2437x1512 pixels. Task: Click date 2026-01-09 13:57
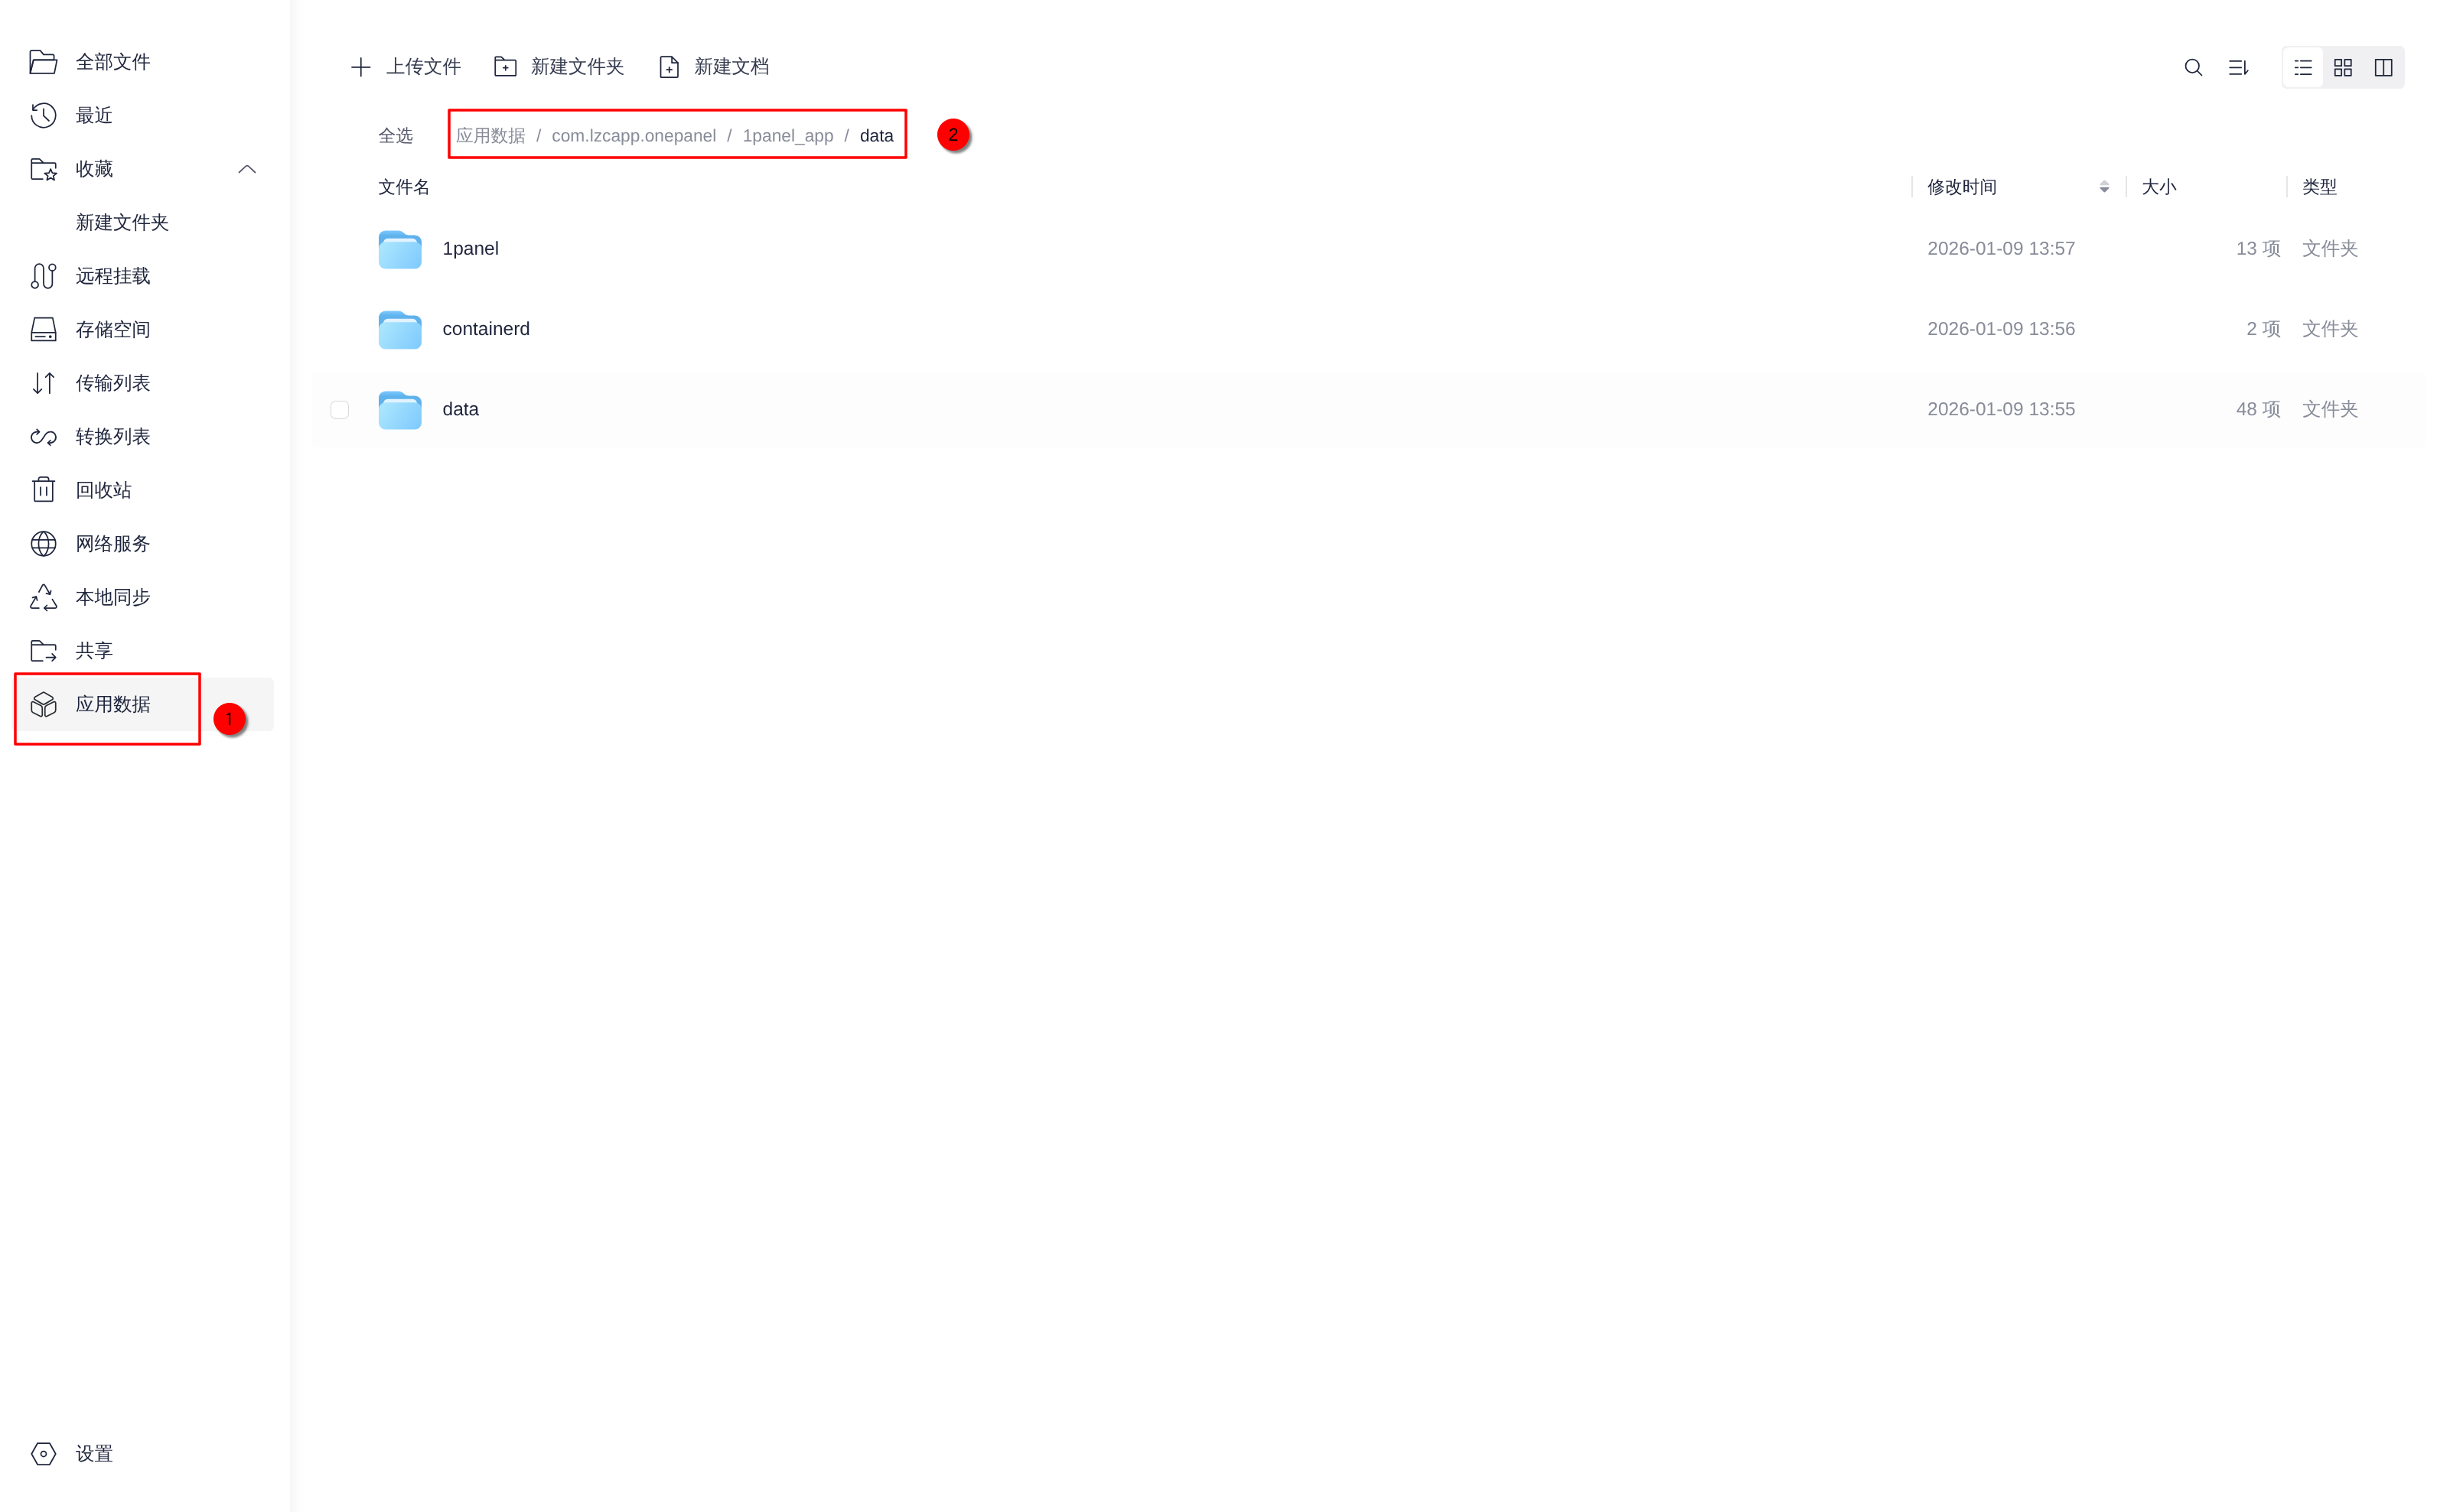tap(2001, 249)
